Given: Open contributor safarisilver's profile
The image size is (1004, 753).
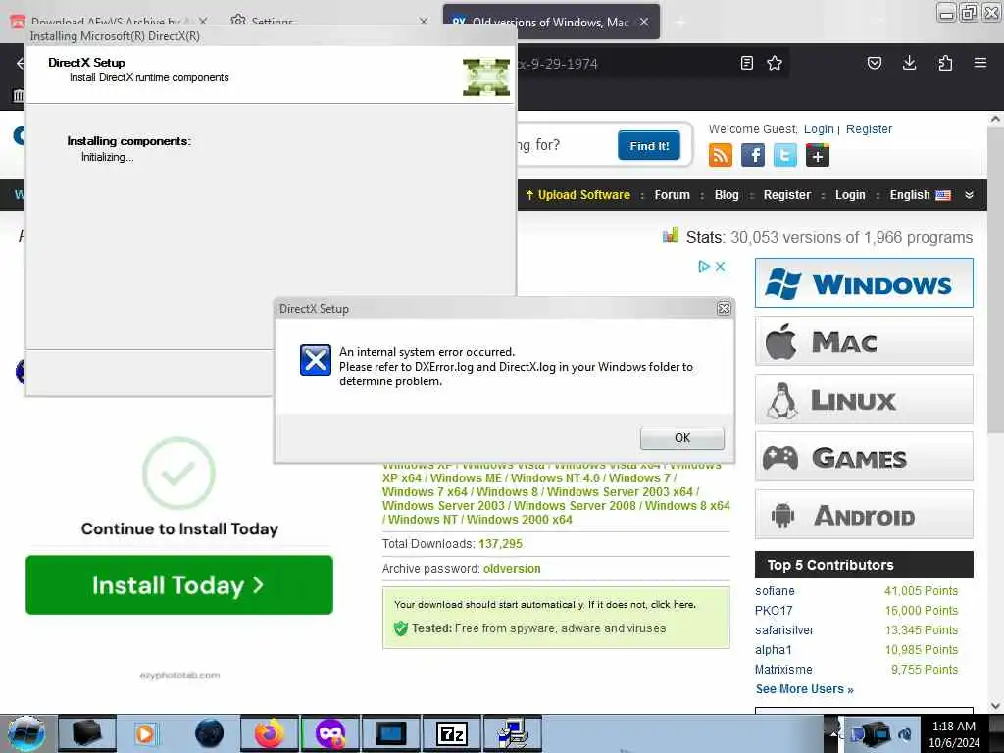Looking at the screenshot, I should pyautogui.click(x=784, y=630).
